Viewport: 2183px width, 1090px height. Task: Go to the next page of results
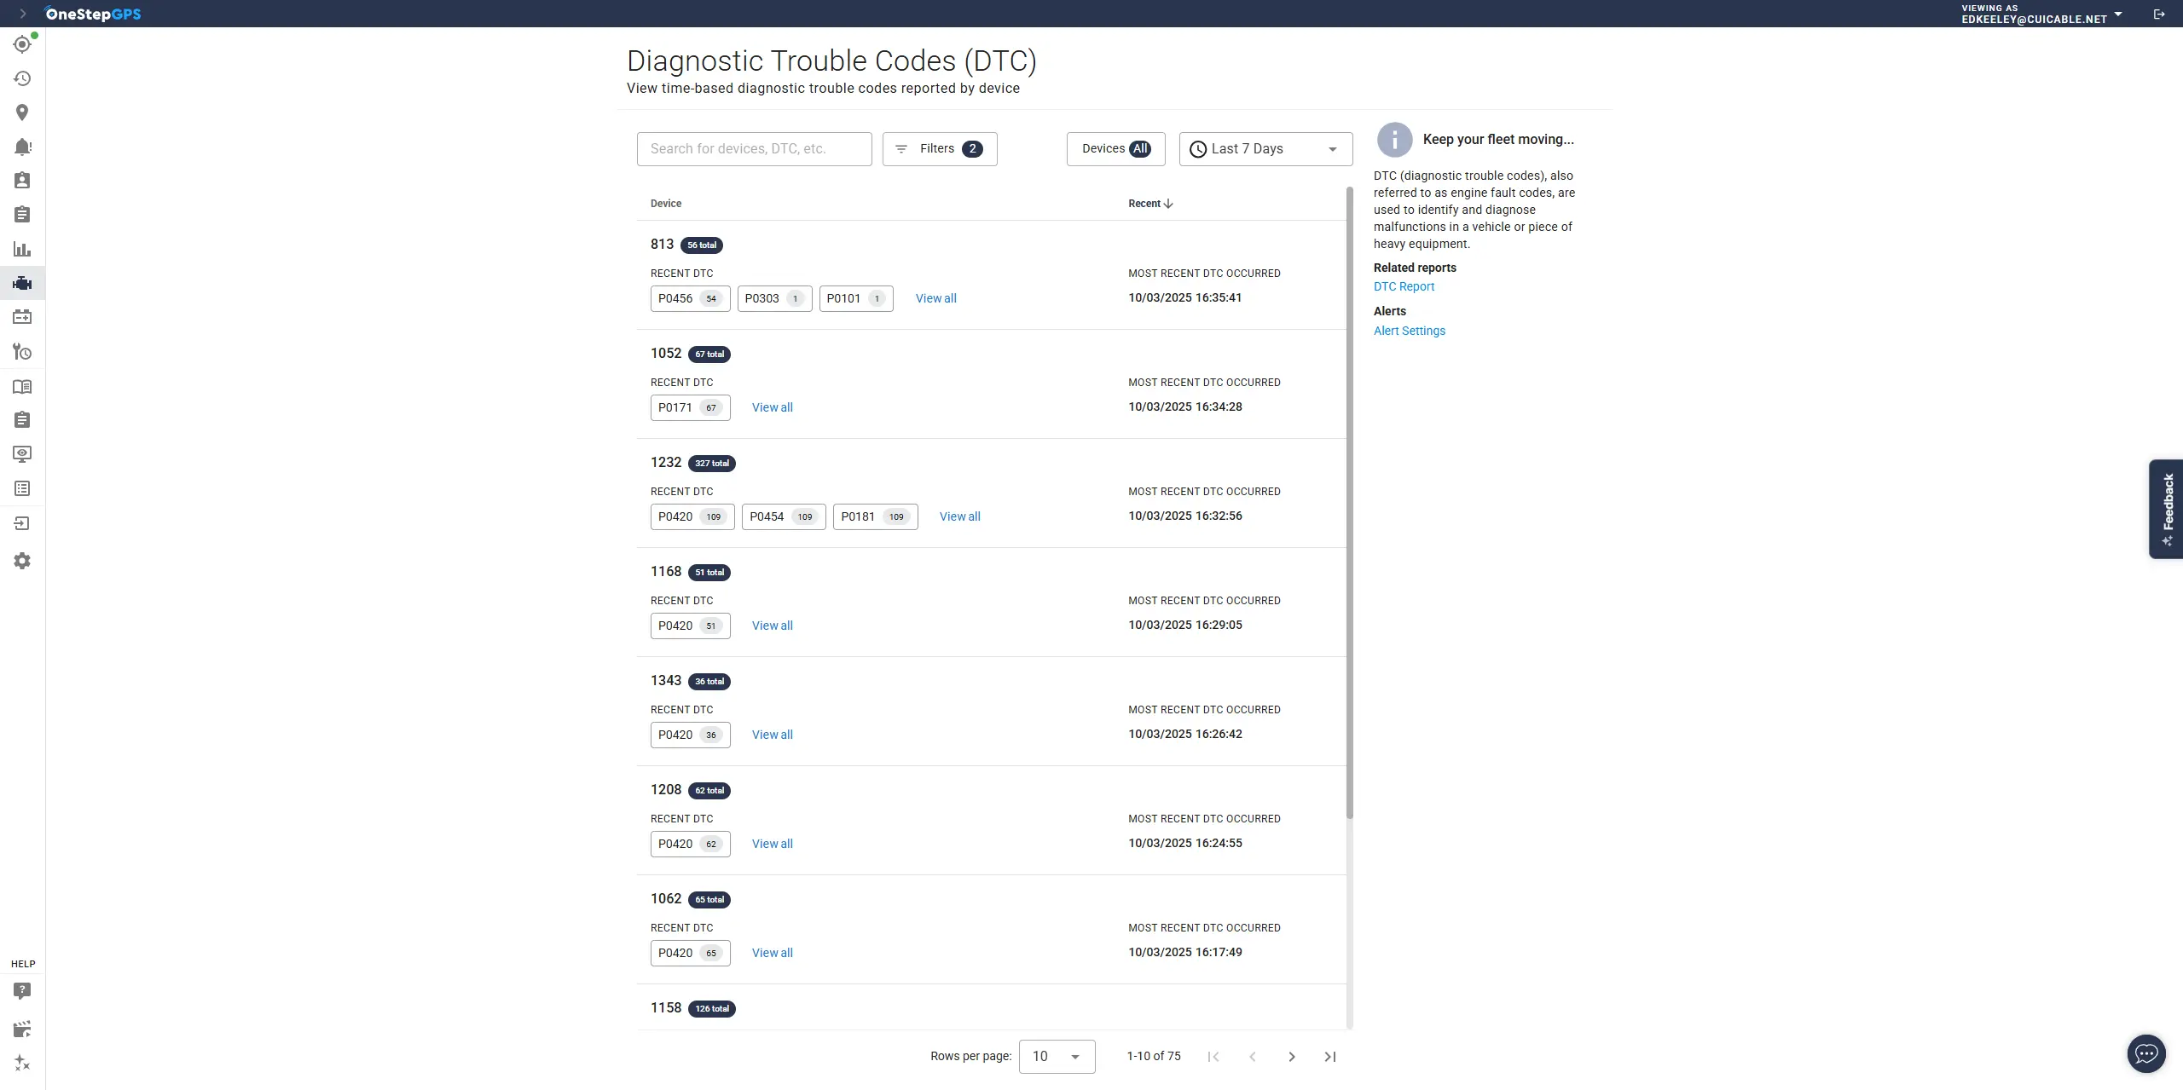pyautogui.click(x=1292, y=1056)
